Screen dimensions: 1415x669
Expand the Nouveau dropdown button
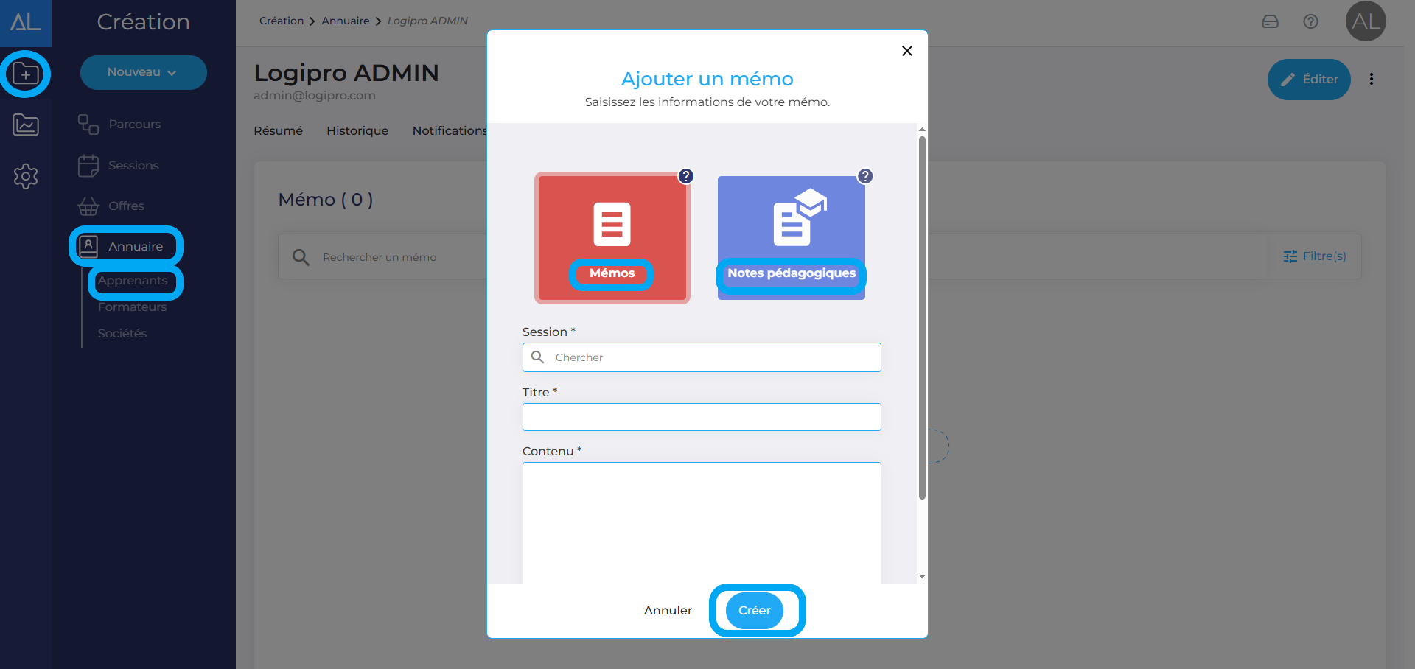pos(143,72)
